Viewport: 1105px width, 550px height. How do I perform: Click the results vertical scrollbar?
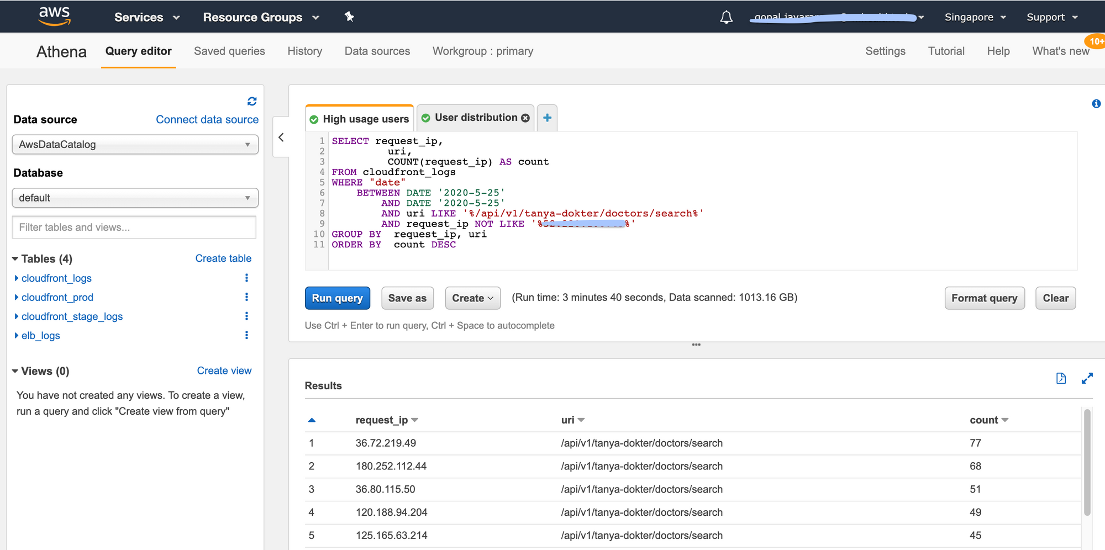(1087, 462)
